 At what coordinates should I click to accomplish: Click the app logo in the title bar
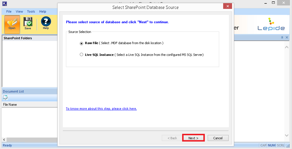pyautogui.click(x=4, y=3)
